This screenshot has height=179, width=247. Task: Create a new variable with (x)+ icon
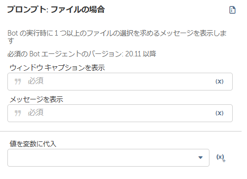pos(221,158)
